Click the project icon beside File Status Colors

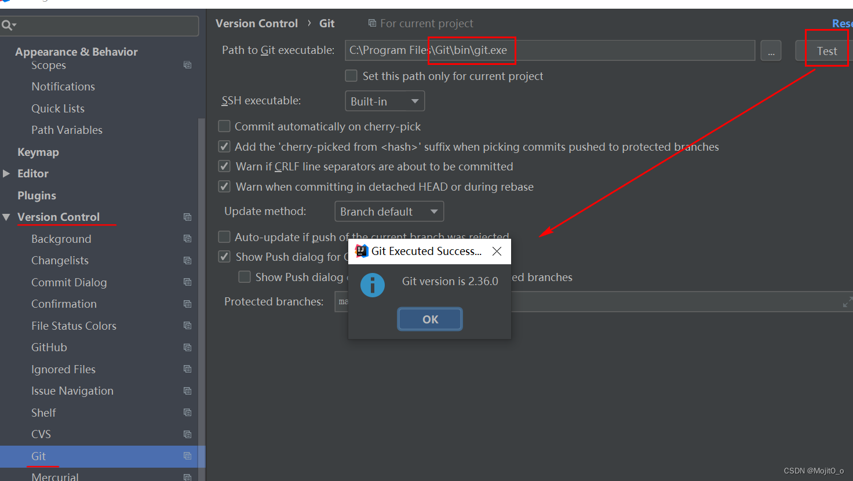click(x=187, y=326)
